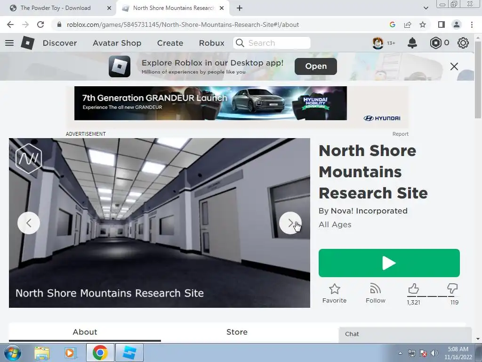This screenshot has width=482, height=362.
Task: Switch to the Store tab
Action: 237,332
